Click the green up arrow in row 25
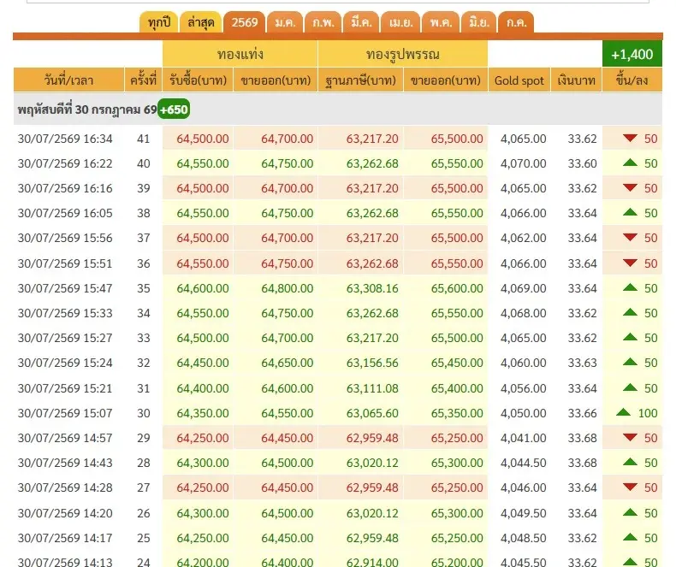 630,537
